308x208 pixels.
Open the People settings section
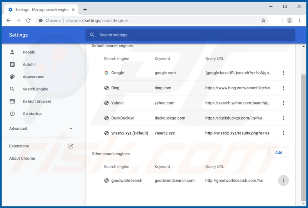pos(29,52)
